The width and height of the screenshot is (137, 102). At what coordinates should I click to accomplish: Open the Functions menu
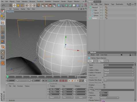coord(40,1)
